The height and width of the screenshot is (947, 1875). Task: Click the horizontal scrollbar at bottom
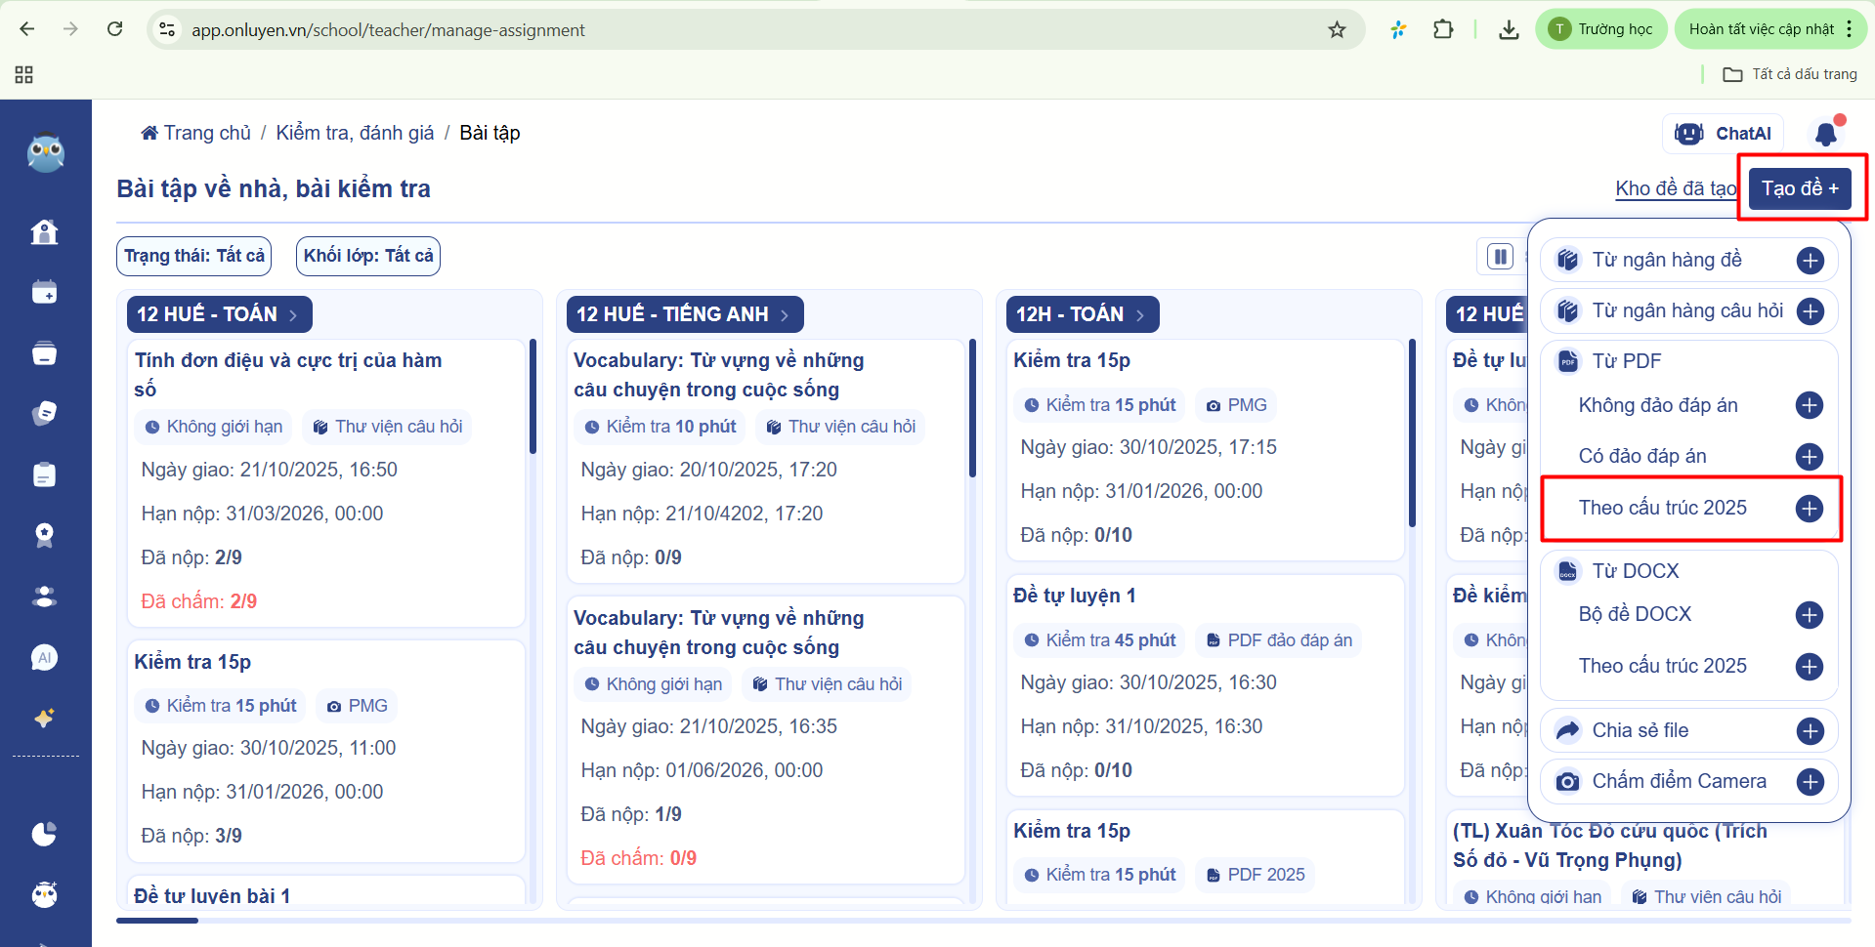click(156, 920)
